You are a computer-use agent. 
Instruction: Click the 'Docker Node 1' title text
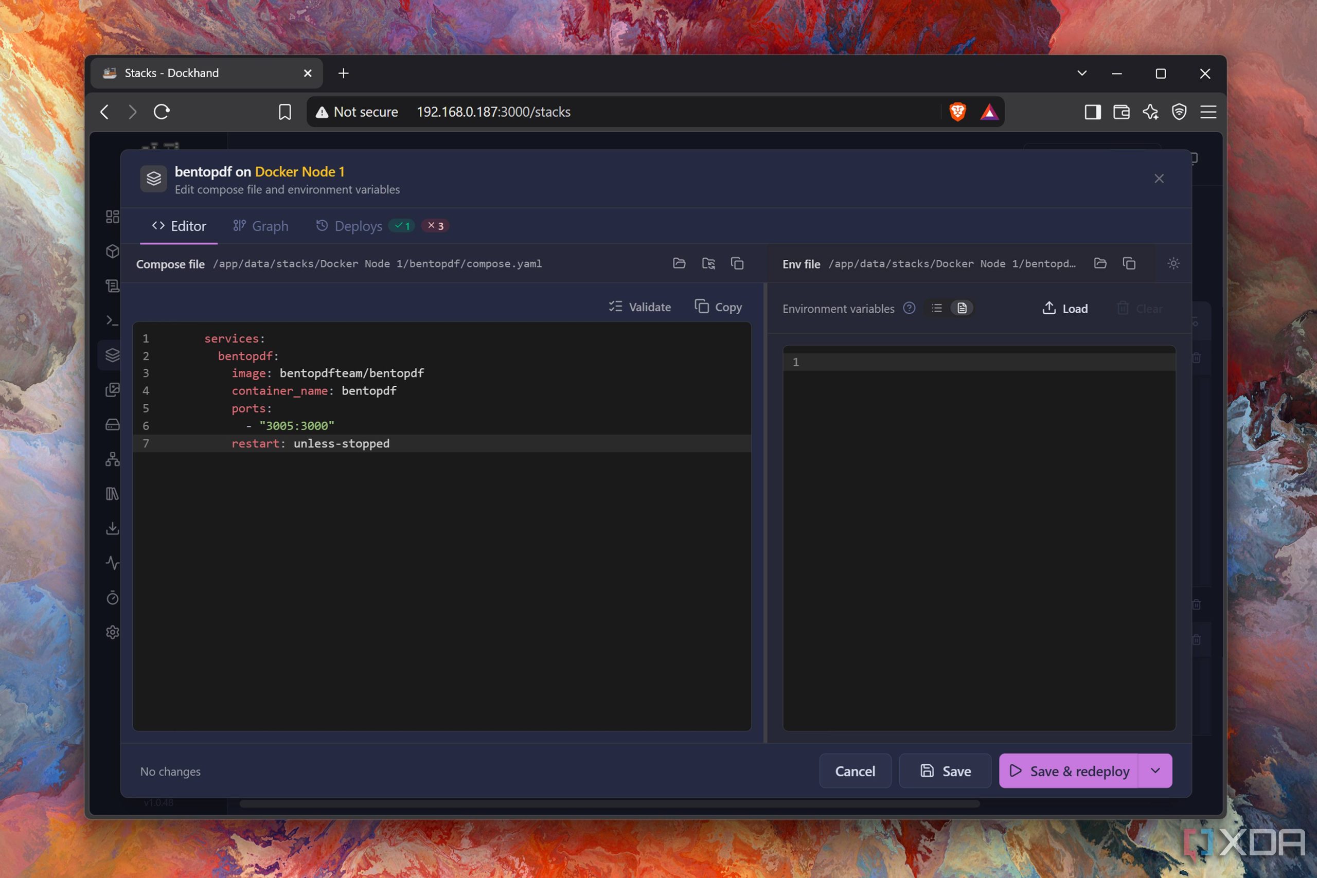pyautogui.click(x=299, y=171)
